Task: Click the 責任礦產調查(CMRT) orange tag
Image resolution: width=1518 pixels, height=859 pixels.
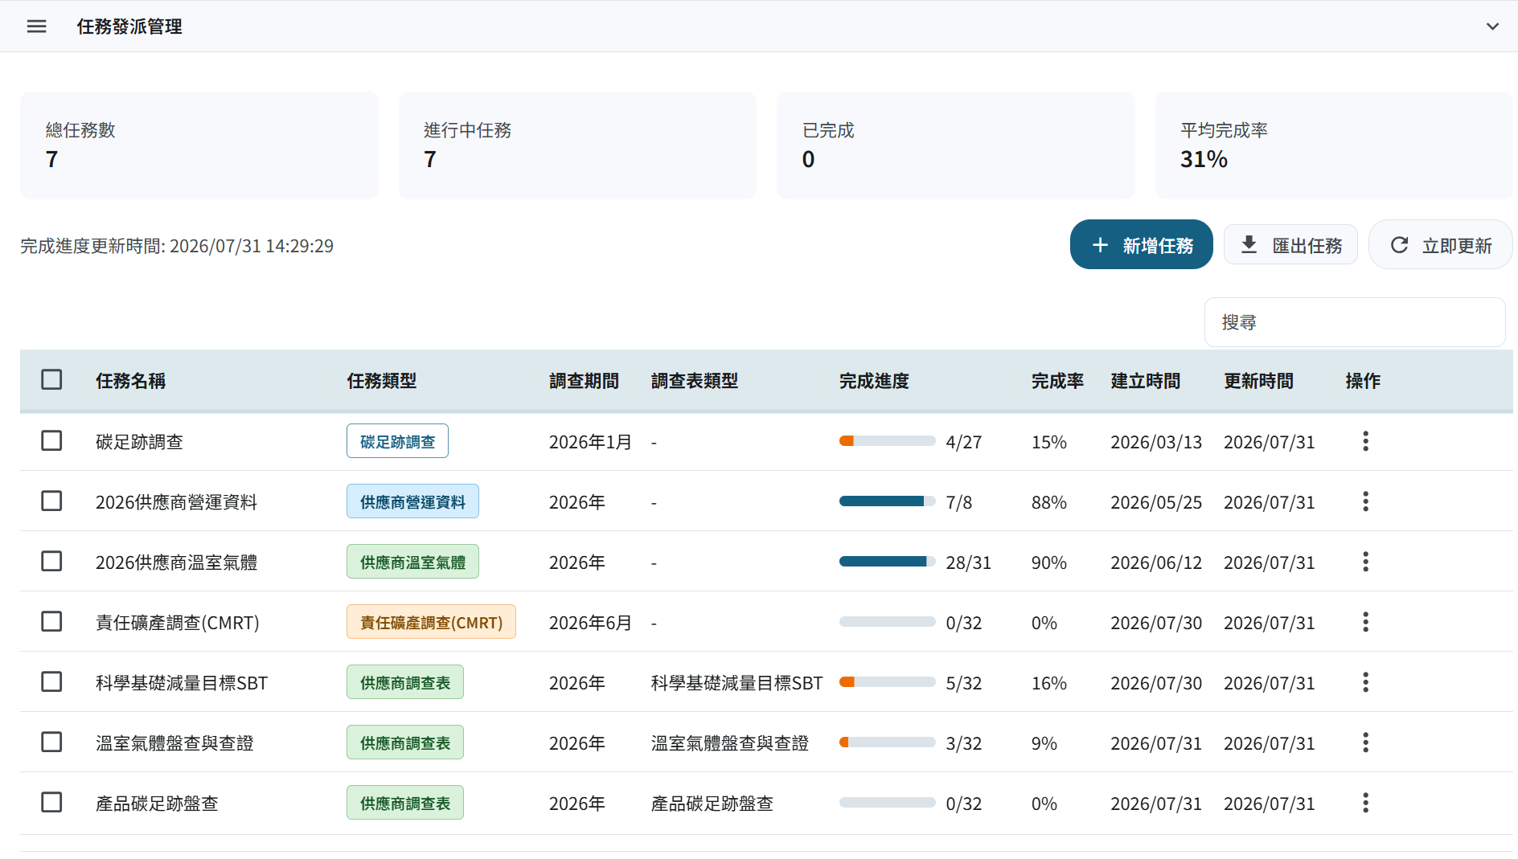Action: pos(431,622)
